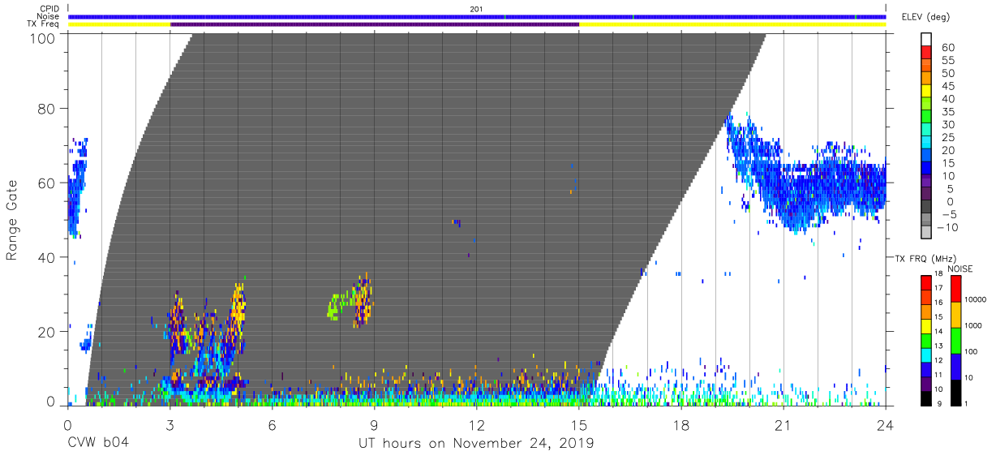
Task: Click the 80 tick on the Range Gate axis
Action: (48, 108)
